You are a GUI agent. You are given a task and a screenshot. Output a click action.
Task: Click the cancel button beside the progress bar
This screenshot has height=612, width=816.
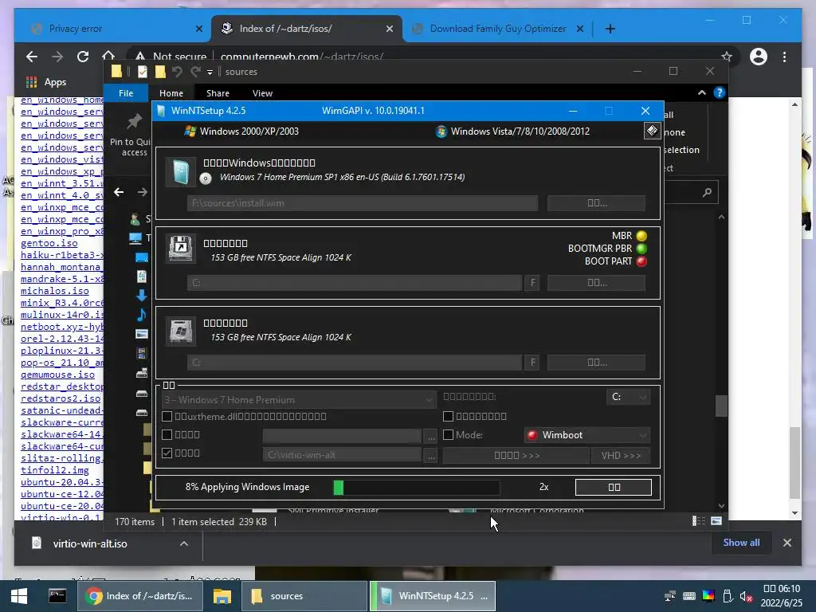point(614,487)
